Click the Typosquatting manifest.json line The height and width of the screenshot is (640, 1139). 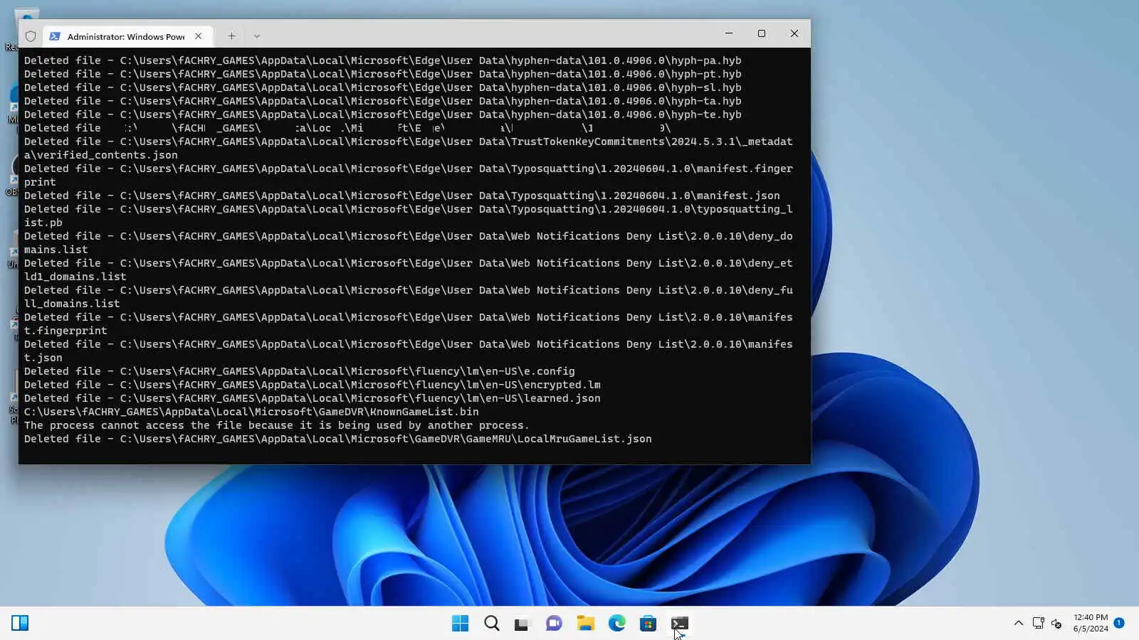pyautogui.click(x=402, y=196)
